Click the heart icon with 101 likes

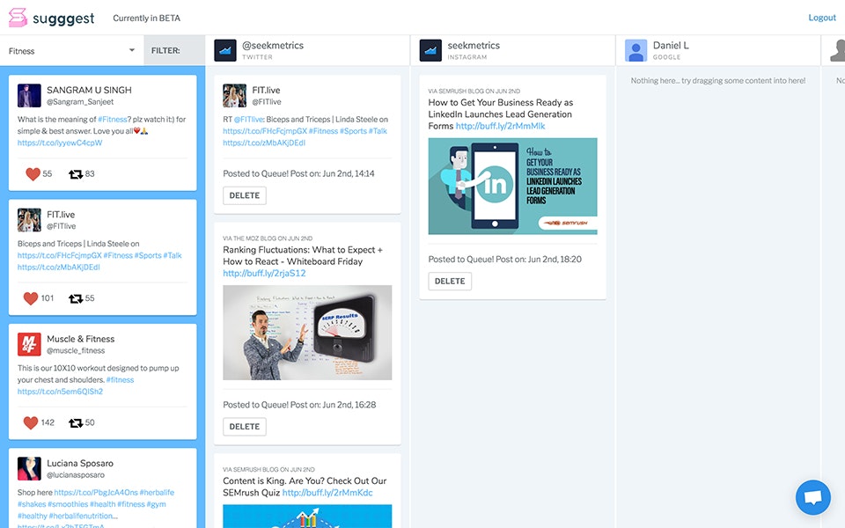coord(31,298)
